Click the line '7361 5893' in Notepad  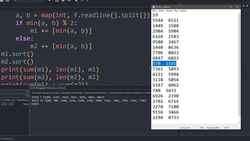(166, 69)
